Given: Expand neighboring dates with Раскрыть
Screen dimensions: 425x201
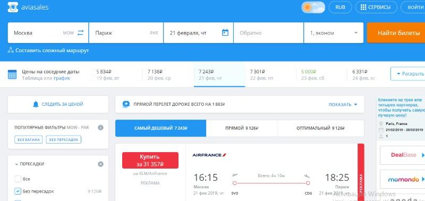Looking at the screenshot, I should (407, 74).
